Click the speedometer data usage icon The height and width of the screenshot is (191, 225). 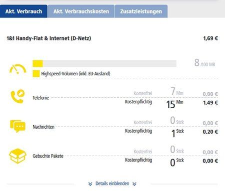tap(17, 69)
